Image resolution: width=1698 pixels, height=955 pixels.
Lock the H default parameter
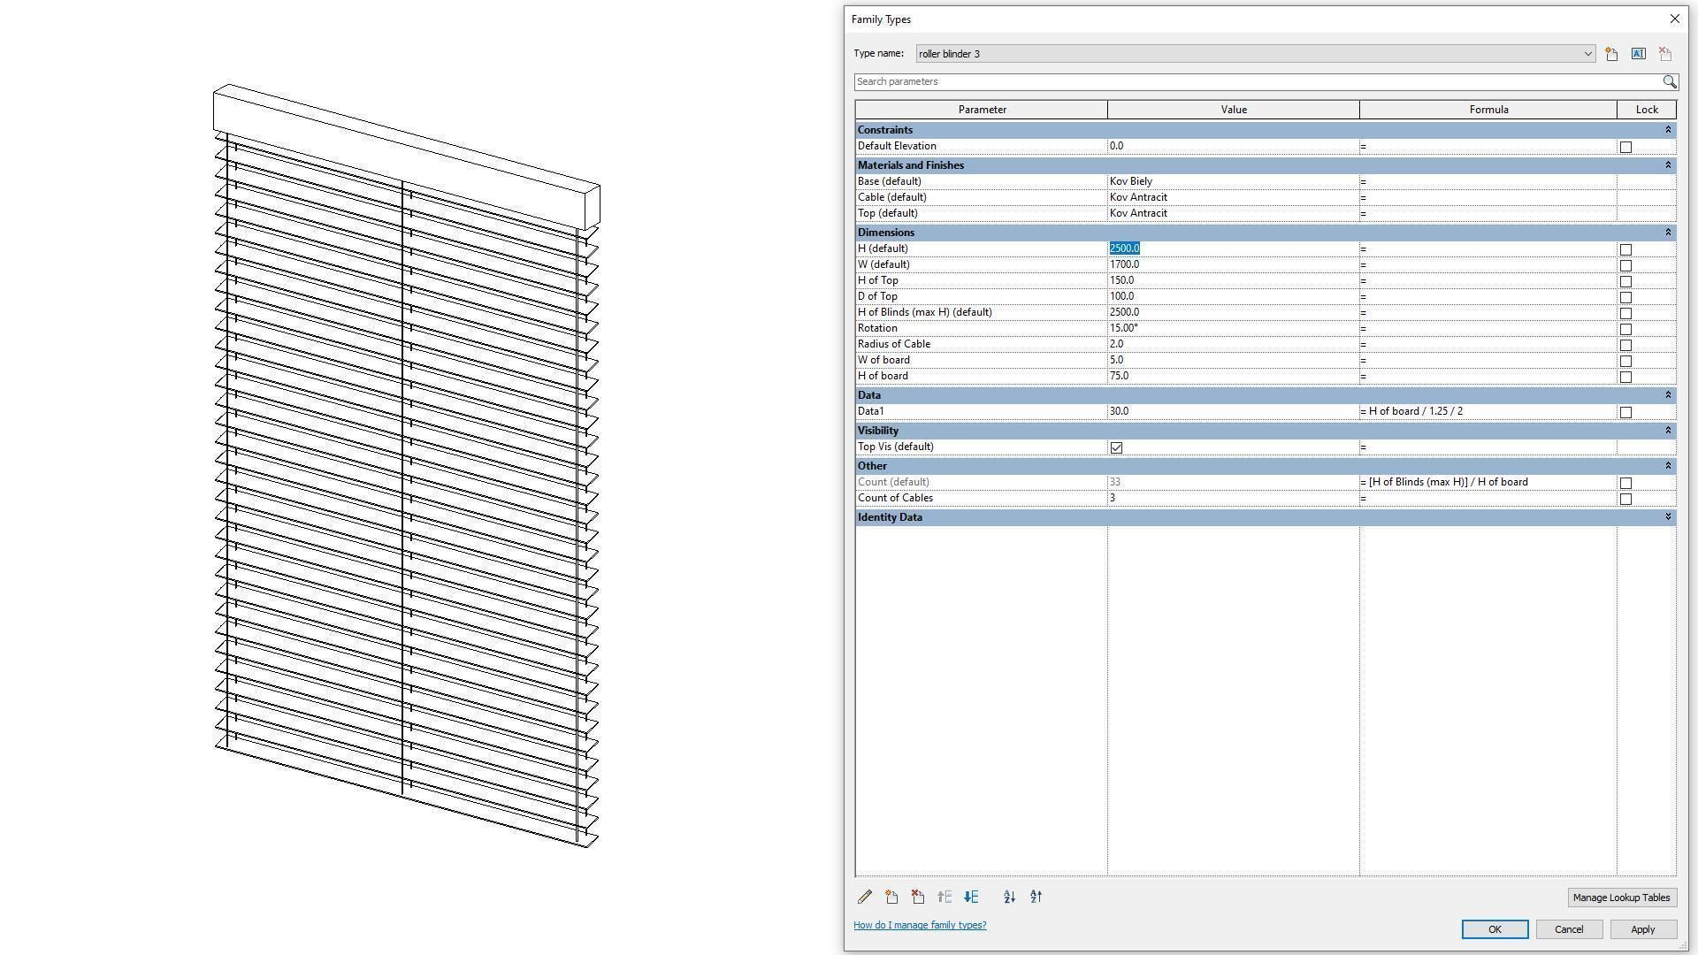(x=1625, y=249)
